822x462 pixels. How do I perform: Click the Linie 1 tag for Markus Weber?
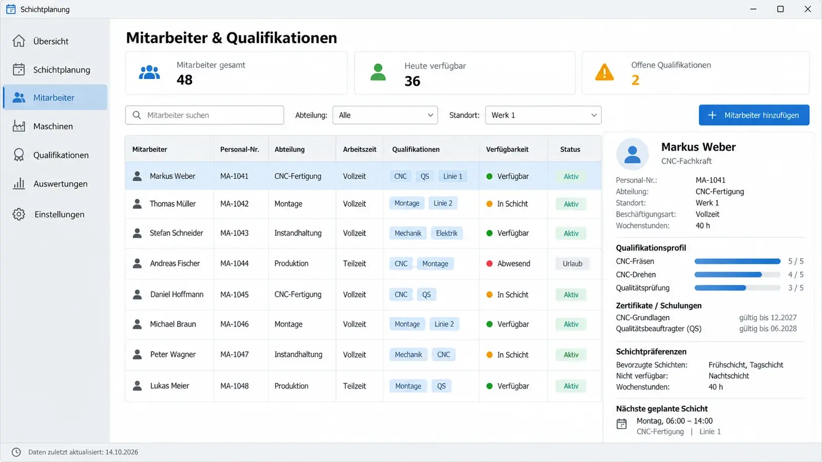(x=453, y=176)
